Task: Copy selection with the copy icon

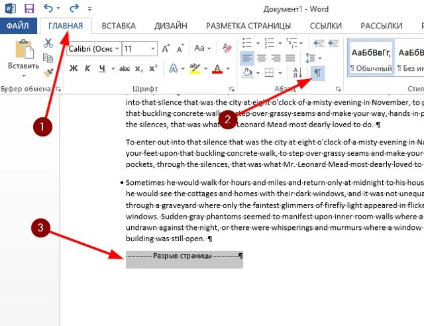Action: 48,58
